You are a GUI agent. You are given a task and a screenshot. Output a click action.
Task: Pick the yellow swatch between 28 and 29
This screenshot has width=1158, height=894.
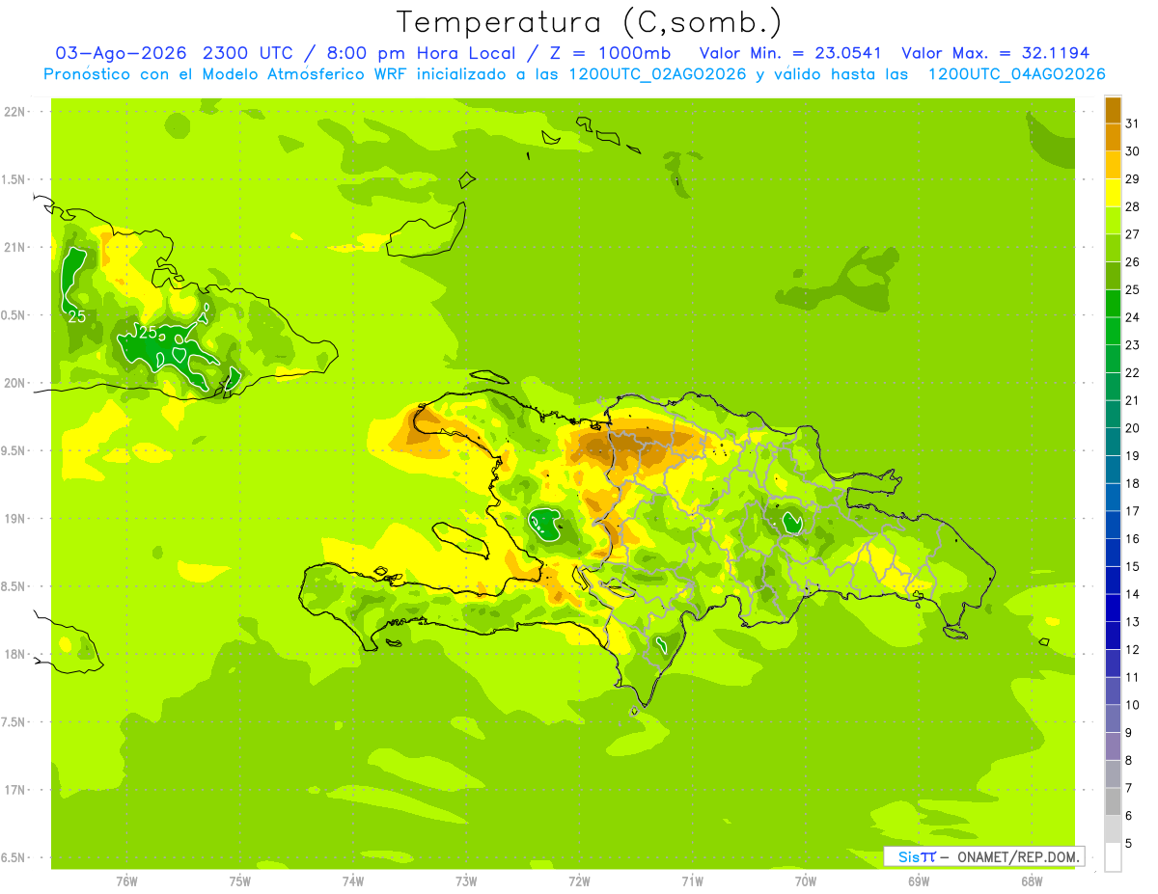(1113, 193)
